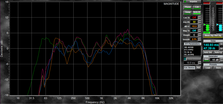This screenshot has width=223, height=104.
Task: Increase the dB +/- offset
Action: (200, 25)
